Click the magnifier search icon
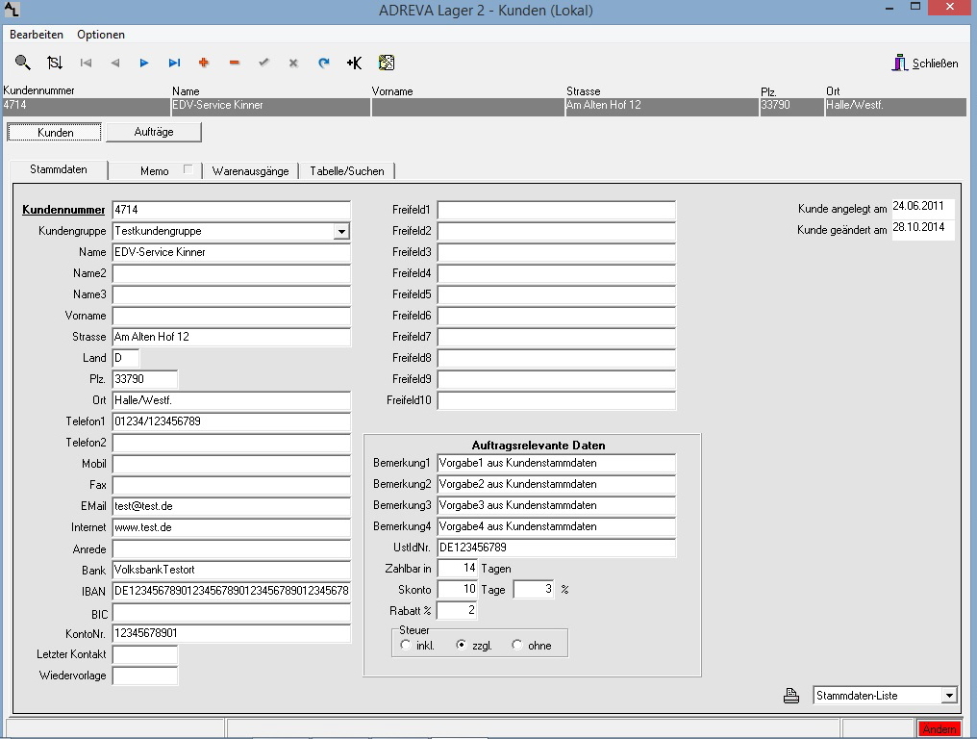 pyautogui.click(x=22, y=63)
